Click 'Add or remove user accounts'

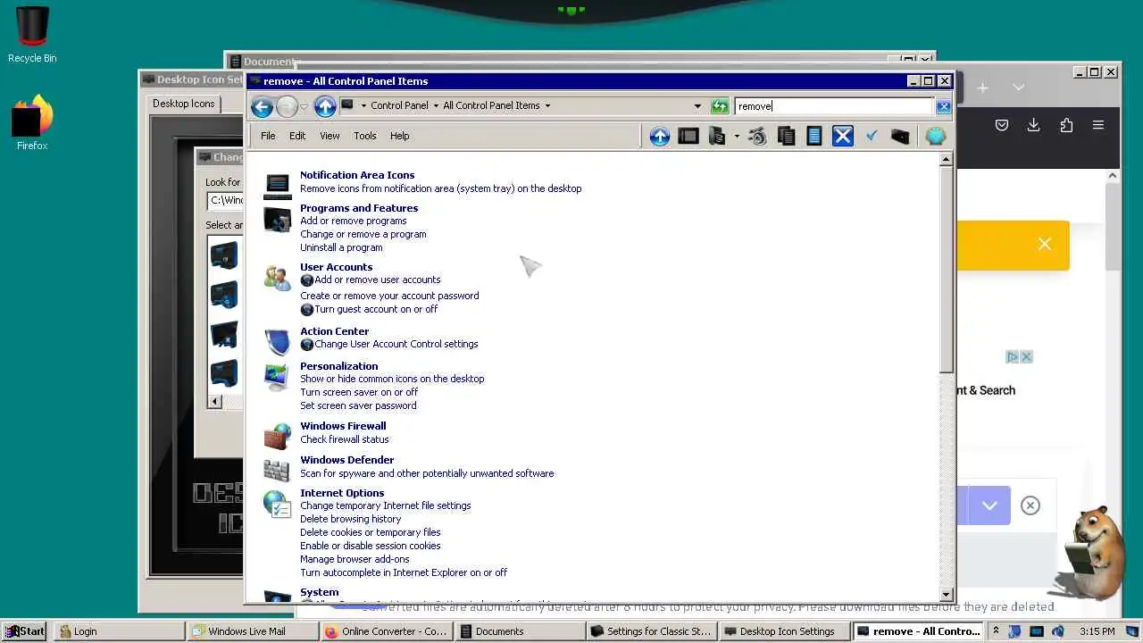tap(377, 280)
